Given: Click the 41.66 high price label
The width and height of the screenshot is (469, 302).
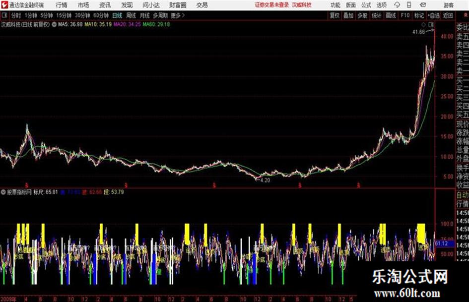Looking at the screenshot, I should 418,32.
